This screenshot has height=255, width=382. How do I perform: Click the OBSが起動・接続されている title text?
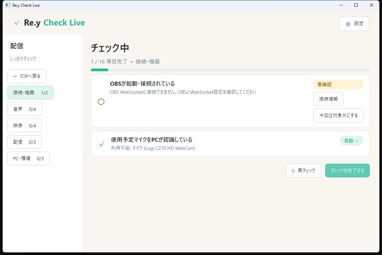click(x=142, y=84)
